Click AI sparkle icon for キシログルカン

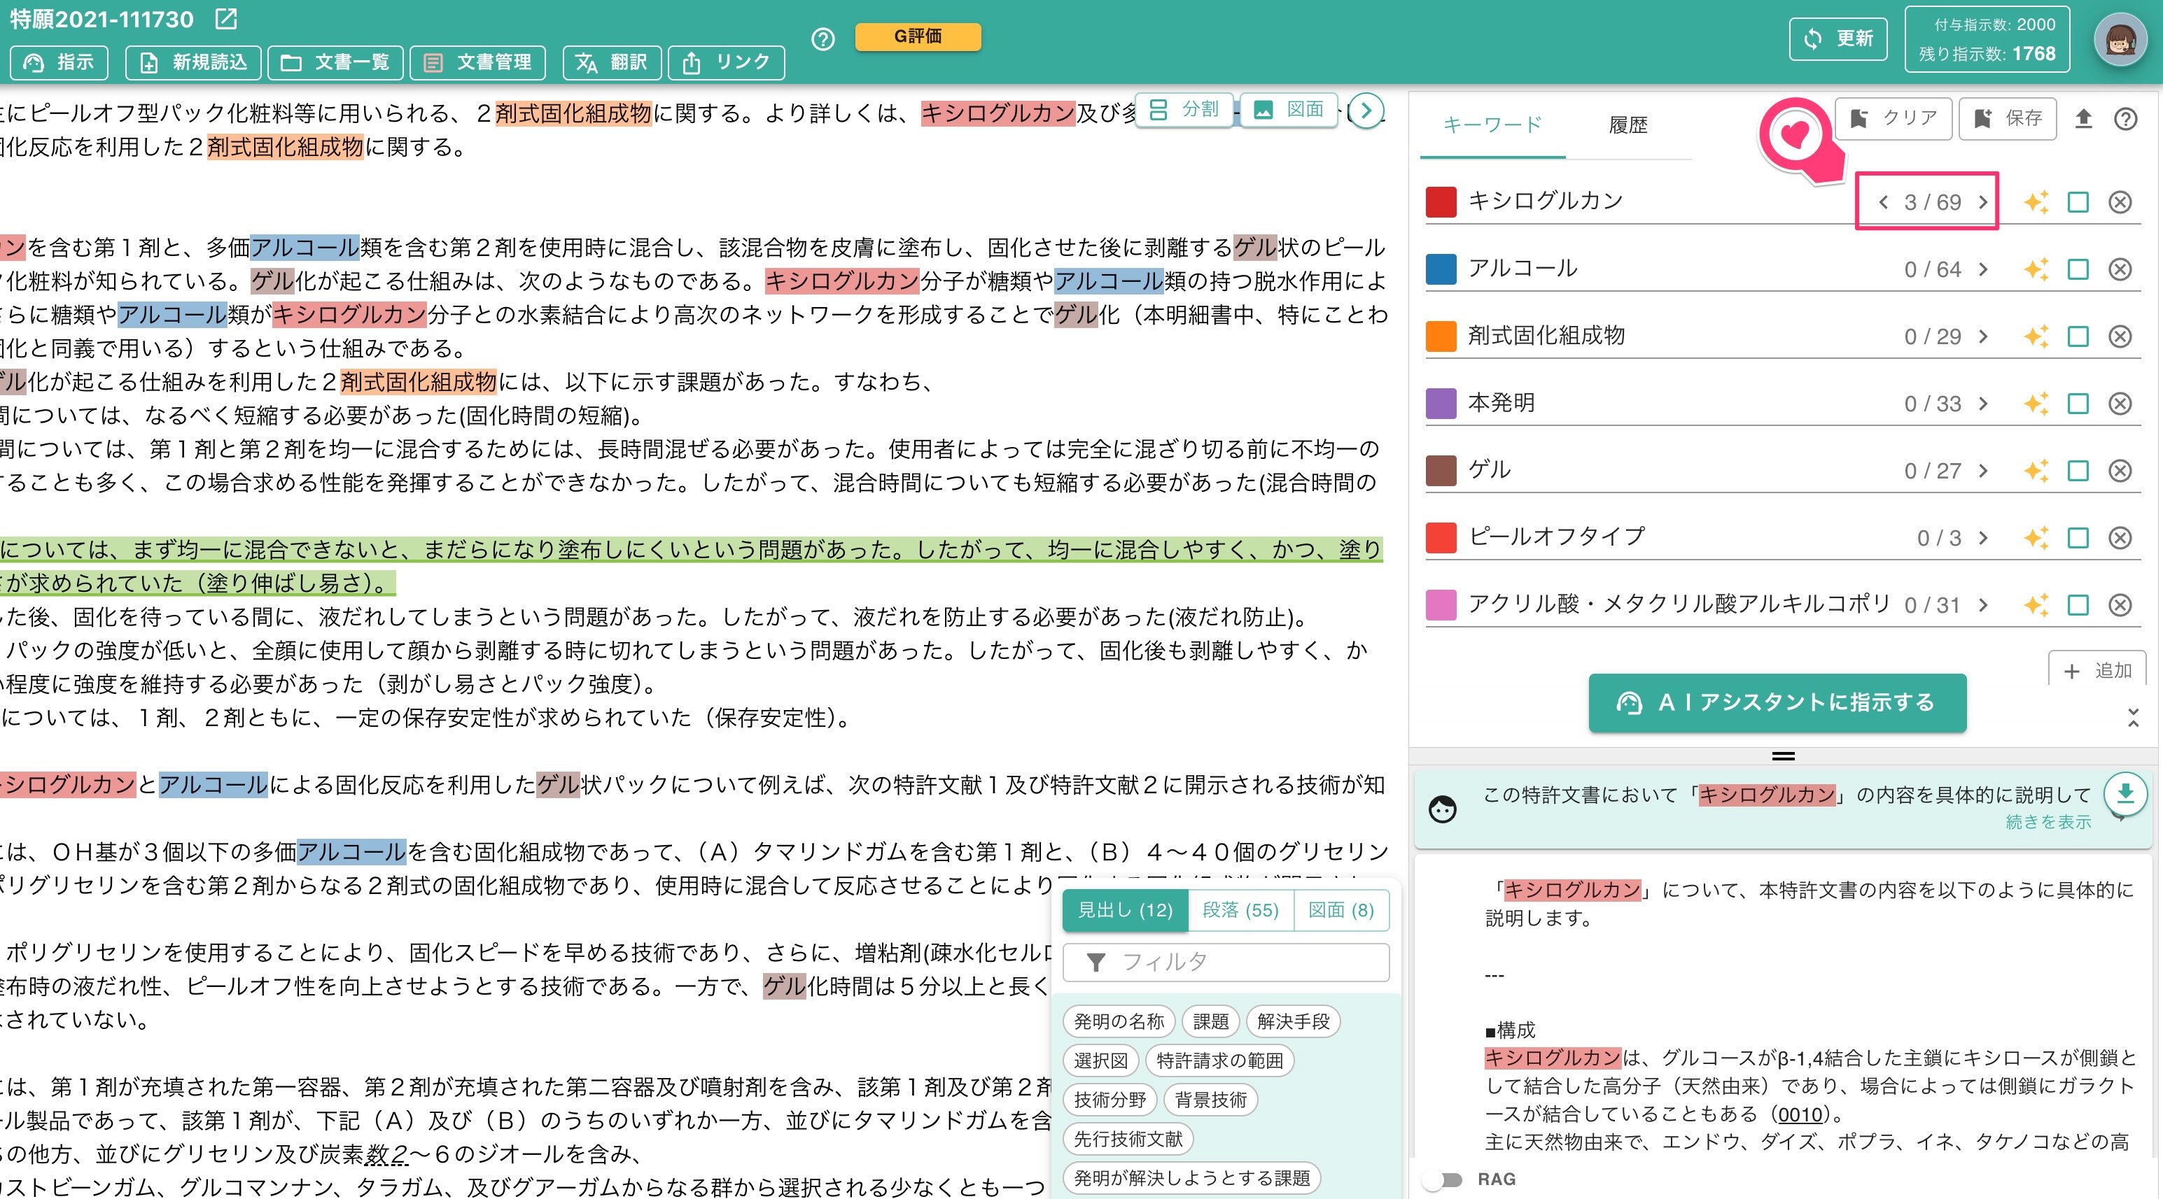tap(2036, 202)
